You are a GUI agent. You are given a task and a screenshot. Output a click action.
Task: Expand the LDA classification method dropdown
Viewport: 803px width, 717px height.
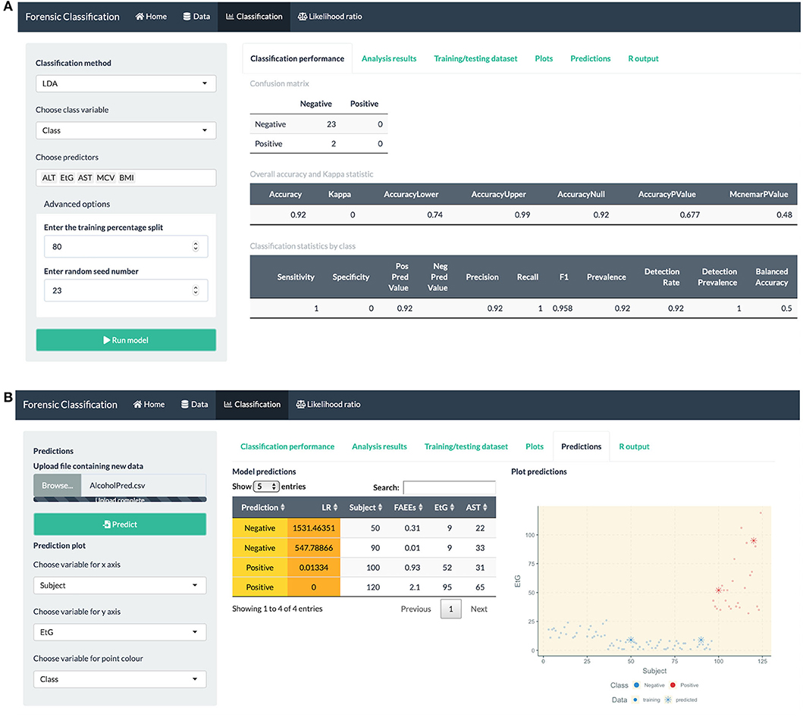click(126, 83)
